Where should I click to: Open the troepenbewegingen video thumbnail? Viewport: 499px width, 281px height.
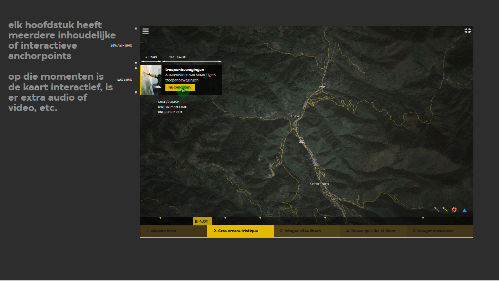pos(151,80)
